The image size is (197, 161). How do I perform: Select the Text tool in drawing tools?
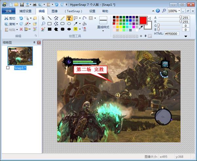pos(69,18)
